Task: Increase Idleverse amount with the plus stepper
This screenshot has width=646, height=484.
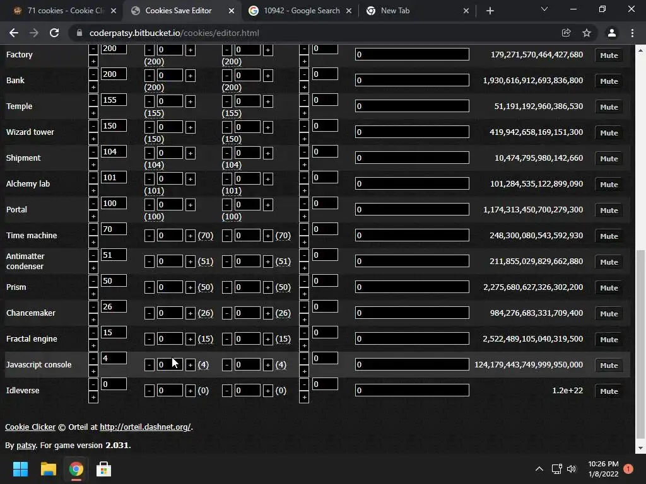Action: (93, 398)
